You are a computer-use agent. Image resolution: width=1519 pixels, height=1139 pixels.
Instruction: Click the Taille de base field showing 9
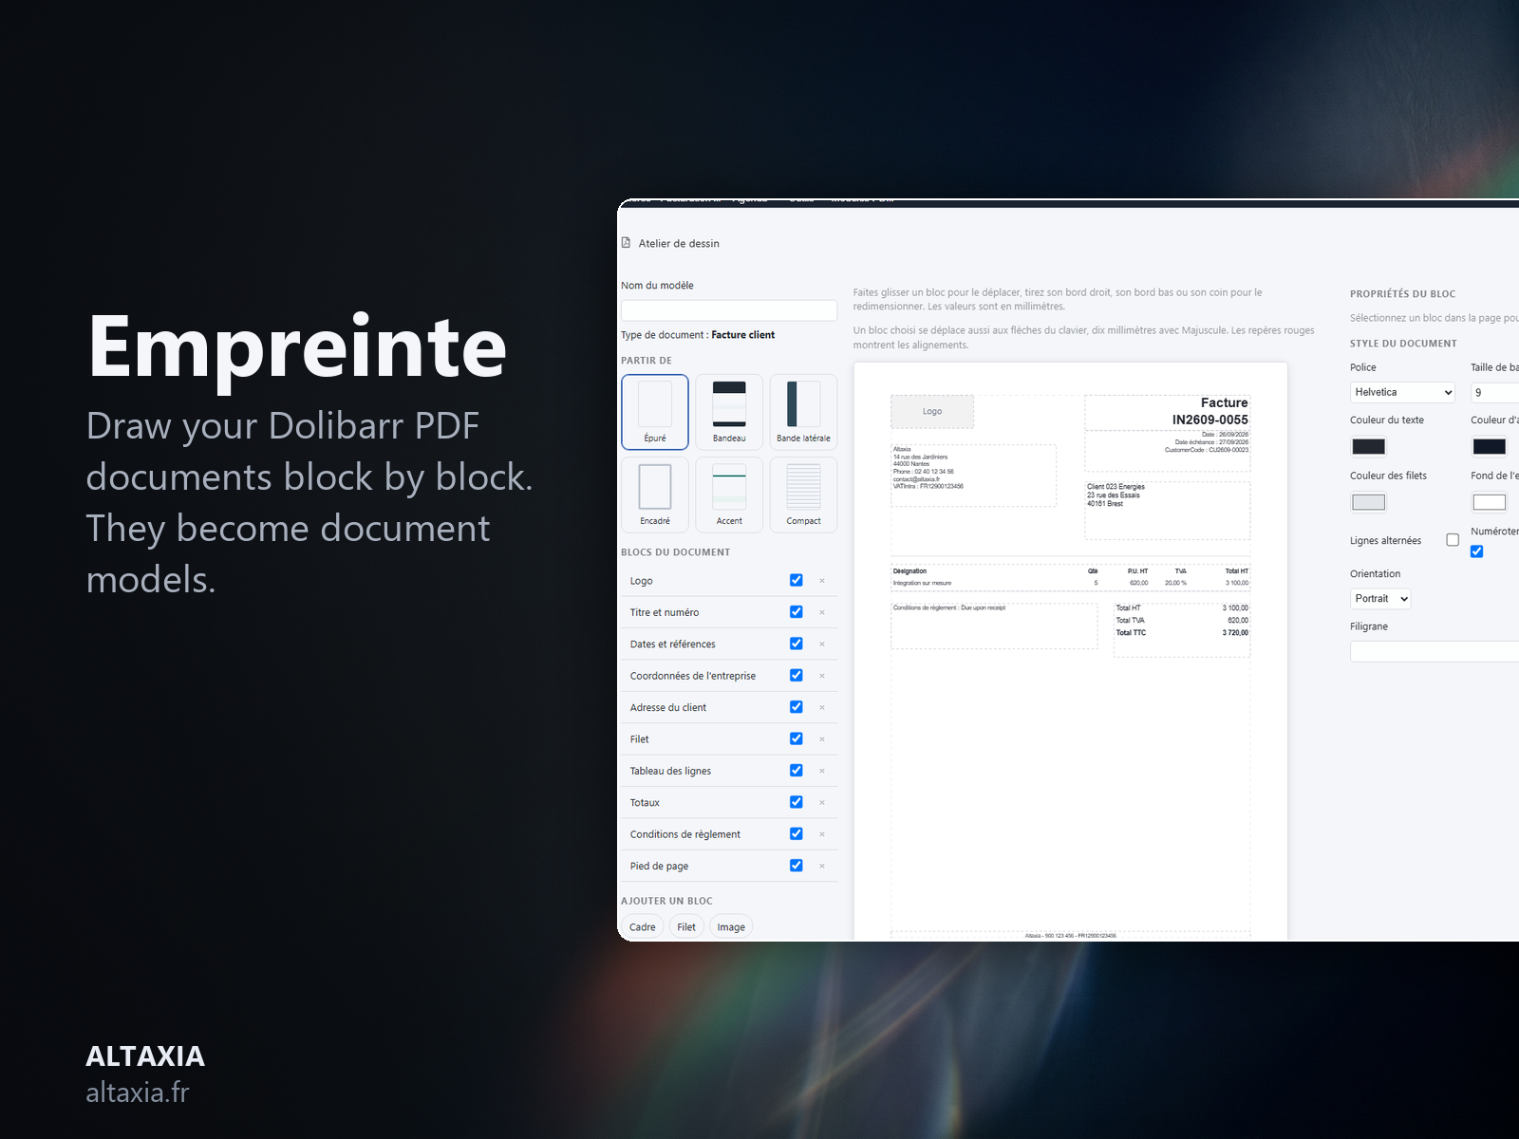click(x=1495, y=392)
